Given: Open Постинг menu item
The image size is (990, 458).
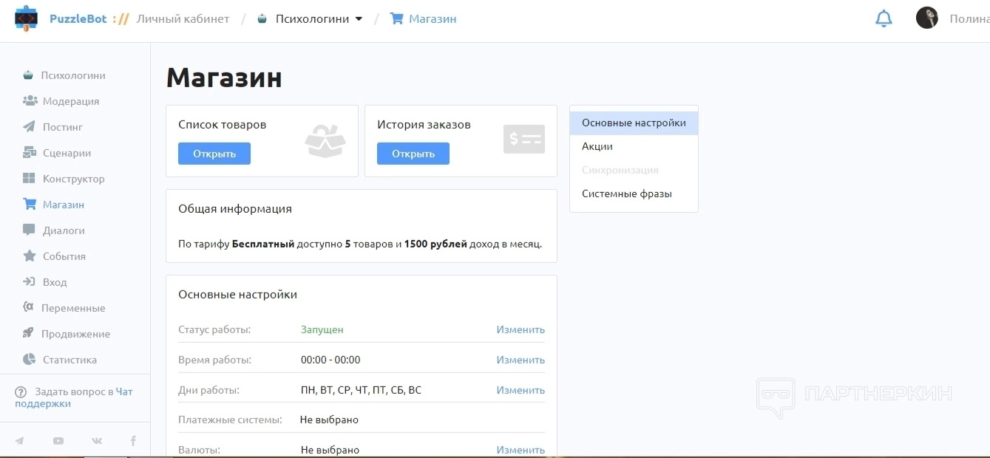Looking at the screenshot, I should (x=63, y=127).
